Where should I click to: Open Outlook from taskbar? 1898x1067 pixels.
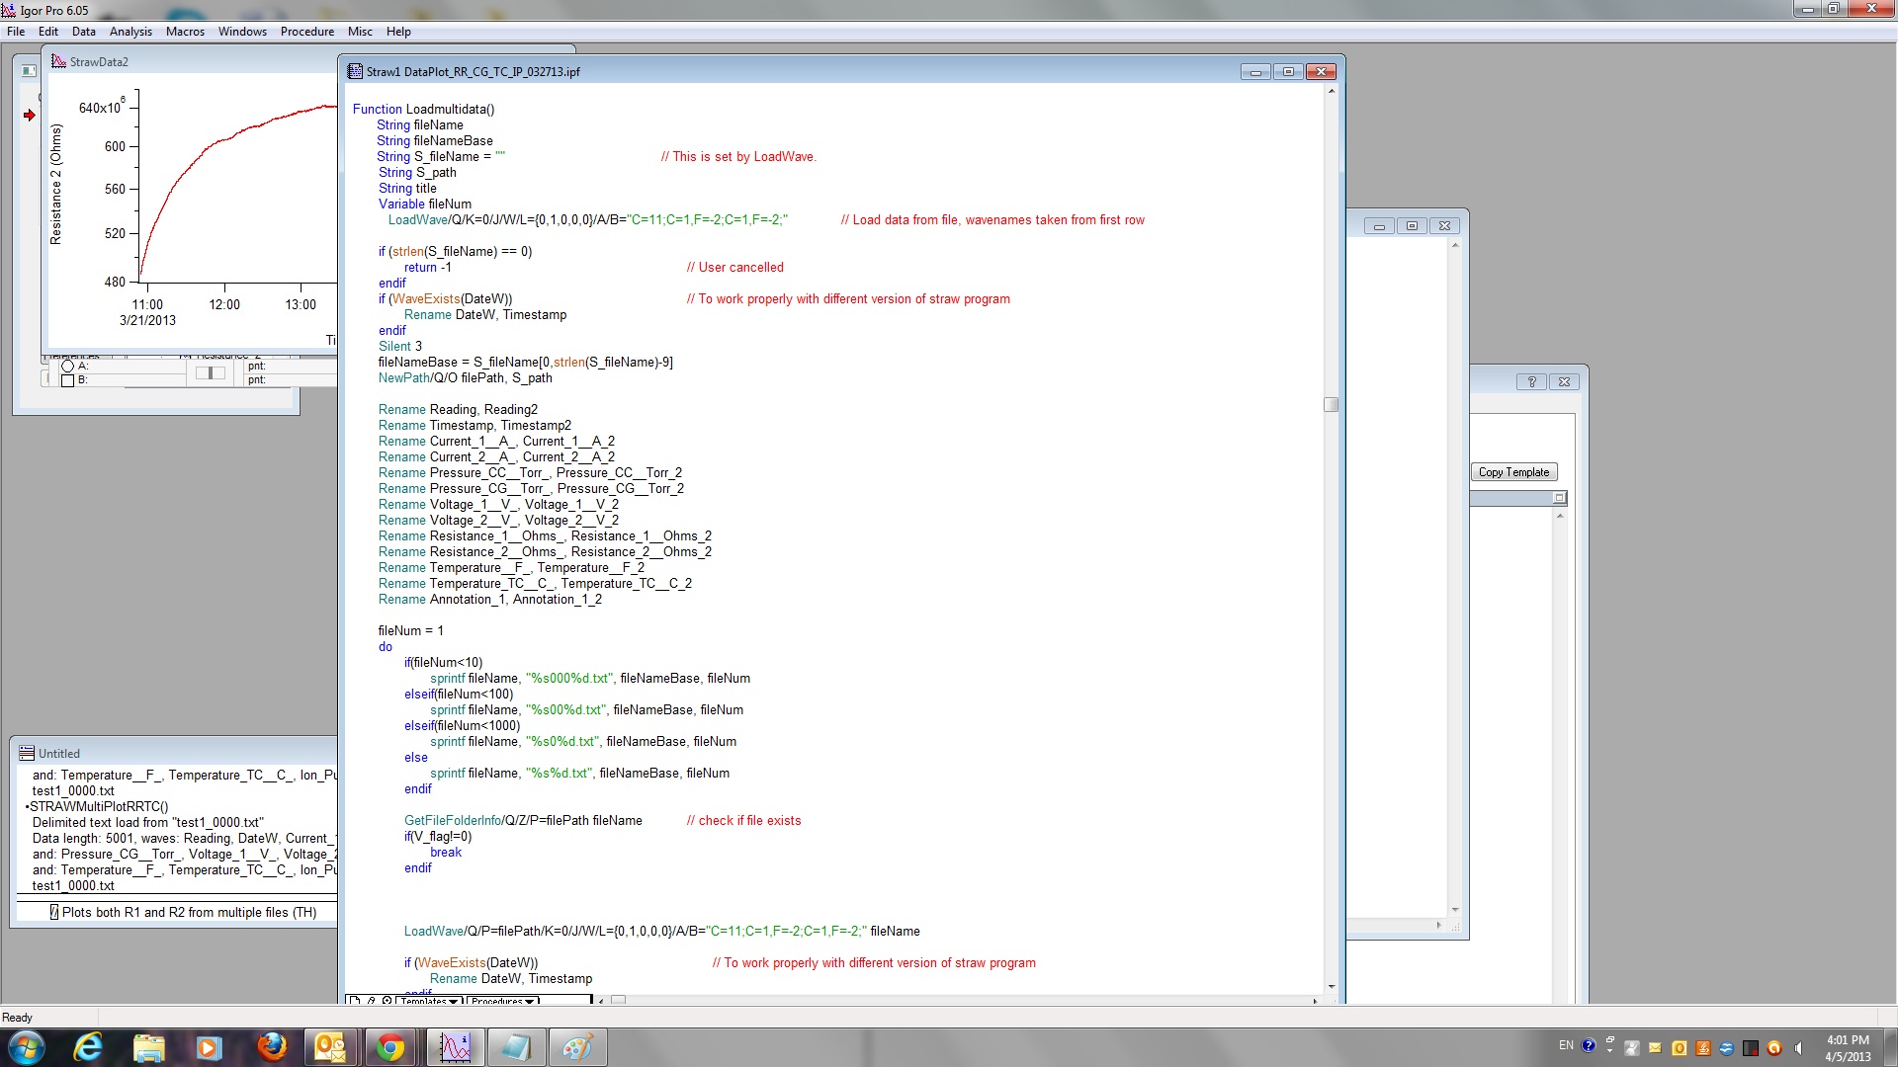pos(330,1047)
